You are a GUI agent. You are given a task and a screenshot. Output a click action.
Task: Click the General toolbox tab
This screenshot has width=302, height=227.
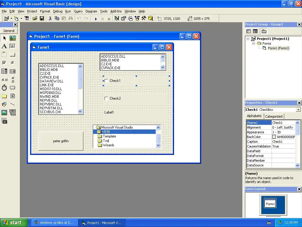(x=9, y=31)
